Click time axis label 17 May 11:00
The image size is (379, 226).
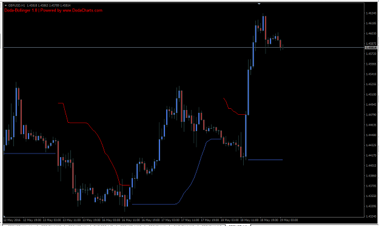point(190,220)
